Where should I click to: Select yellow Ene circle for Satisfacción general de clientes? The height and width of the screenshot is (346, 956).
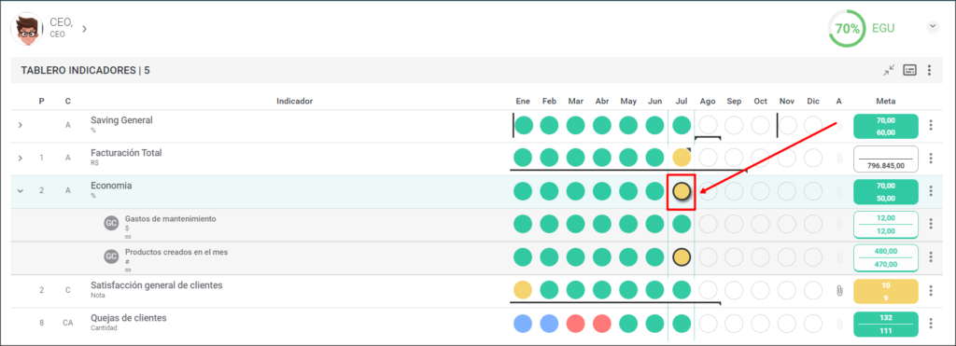coord(523,290)
